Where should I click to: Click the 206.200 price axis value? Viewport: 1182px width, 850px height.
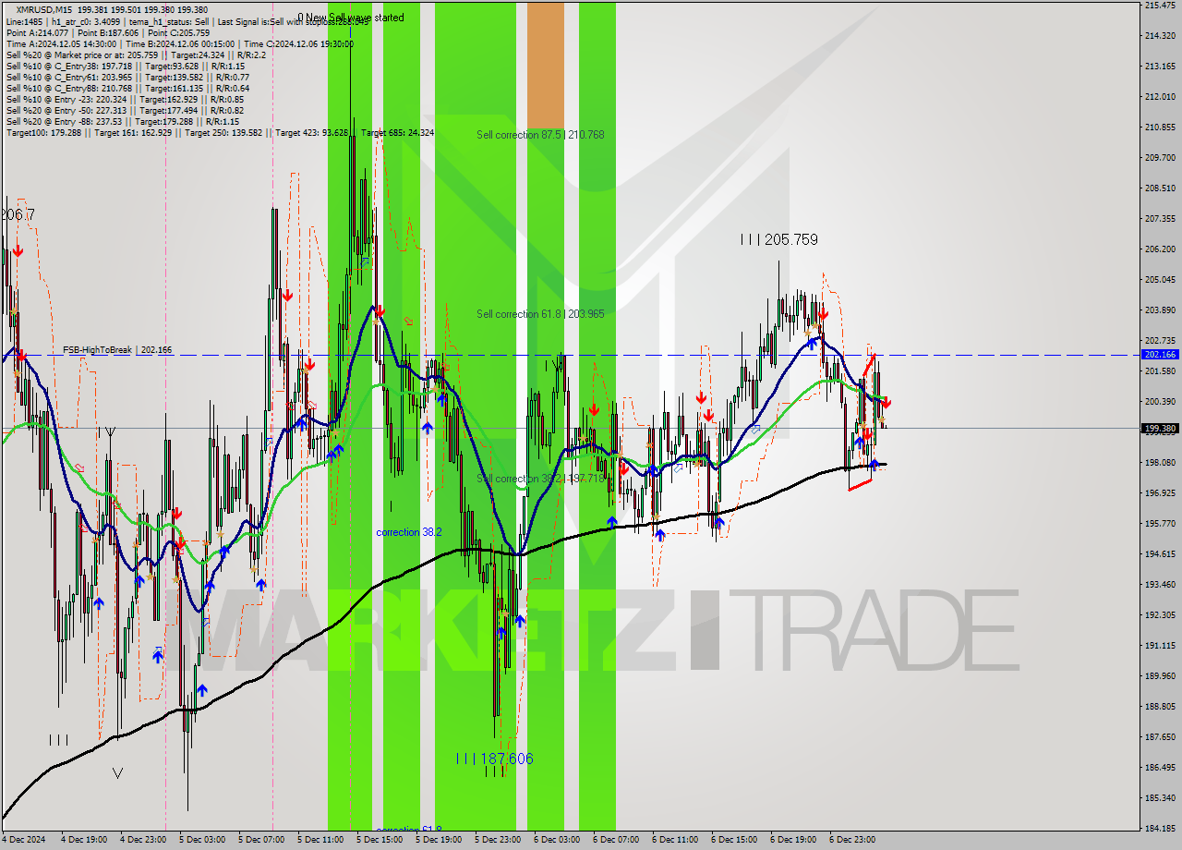(1160, 249)
